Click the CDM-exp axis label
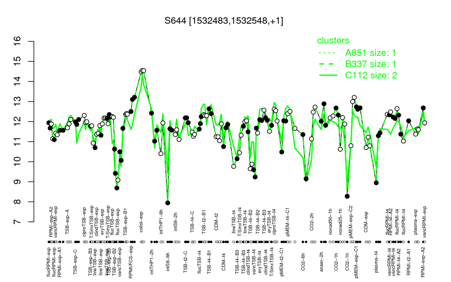Image resolution: width=451 pixels, height=282 pixels. (366, 222)
